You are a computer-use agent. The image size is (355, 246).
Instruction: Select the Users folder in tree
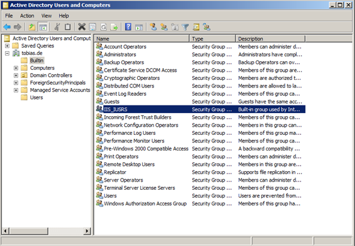[x=36, y=97]
